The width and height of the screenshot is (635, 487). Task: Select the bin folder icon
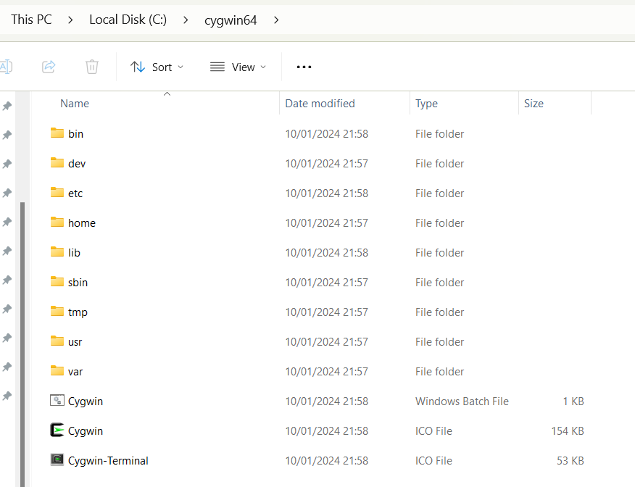click(57, 133)
